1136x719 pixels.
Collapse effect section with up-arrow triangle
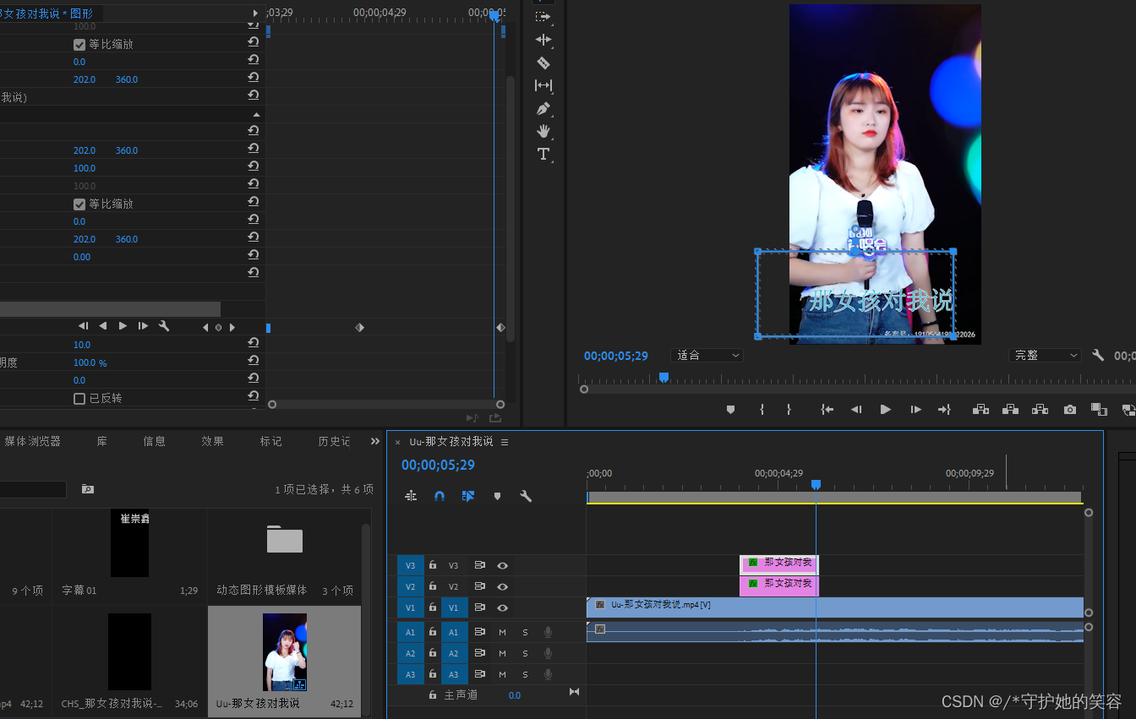click(x=256, y=114)
